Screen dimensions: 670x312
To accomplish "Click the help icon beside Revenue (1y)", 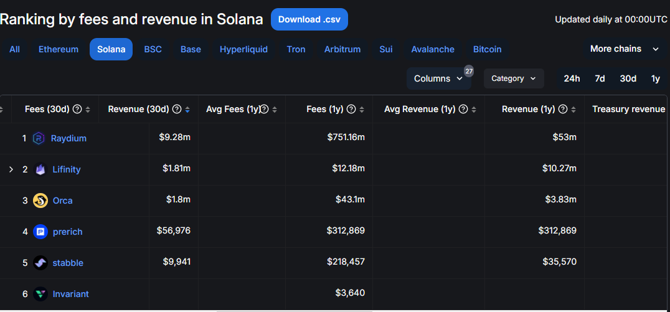I will [x=563, y=110].
